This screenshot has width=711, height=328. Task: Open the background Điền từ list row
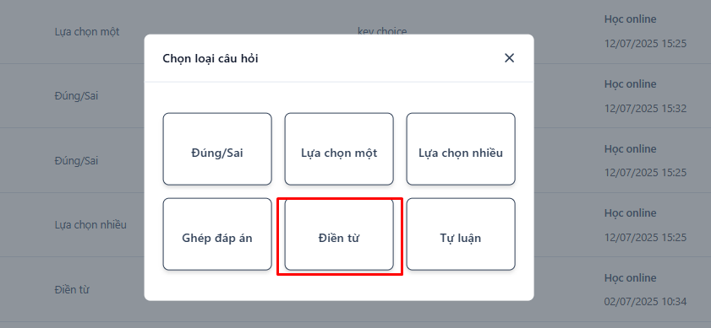point(355,289)
